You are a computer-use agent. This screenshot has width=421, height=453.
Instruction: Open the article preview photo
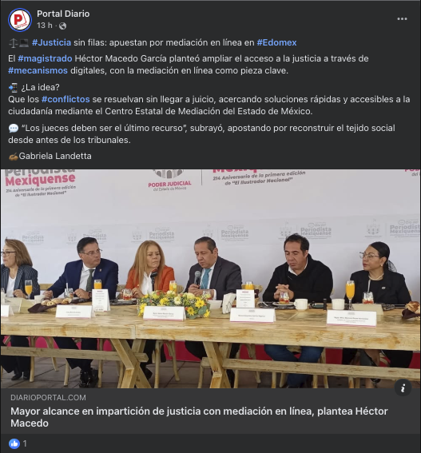coord(210,279)
